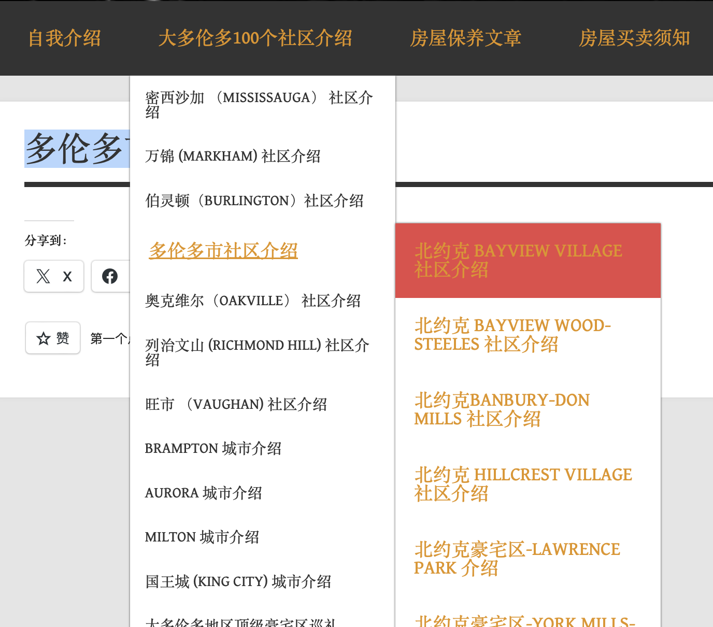Select Aurora 城市介绍 menu entry

pos(203,493)
